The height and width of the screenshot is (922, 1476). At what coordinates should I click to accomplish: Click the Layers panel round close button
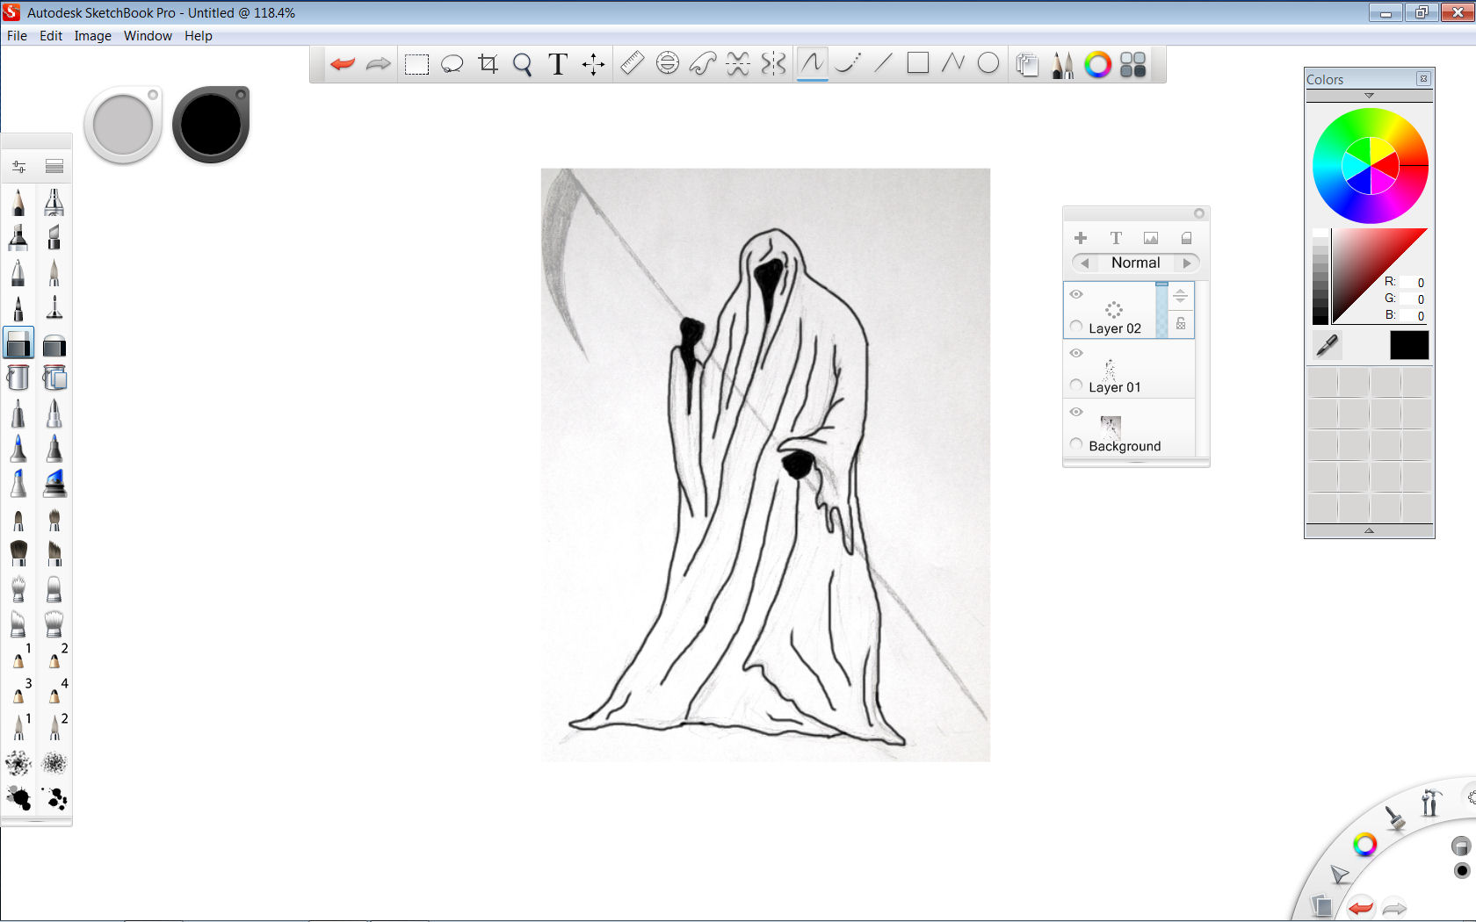click(x=1198, y=213)
